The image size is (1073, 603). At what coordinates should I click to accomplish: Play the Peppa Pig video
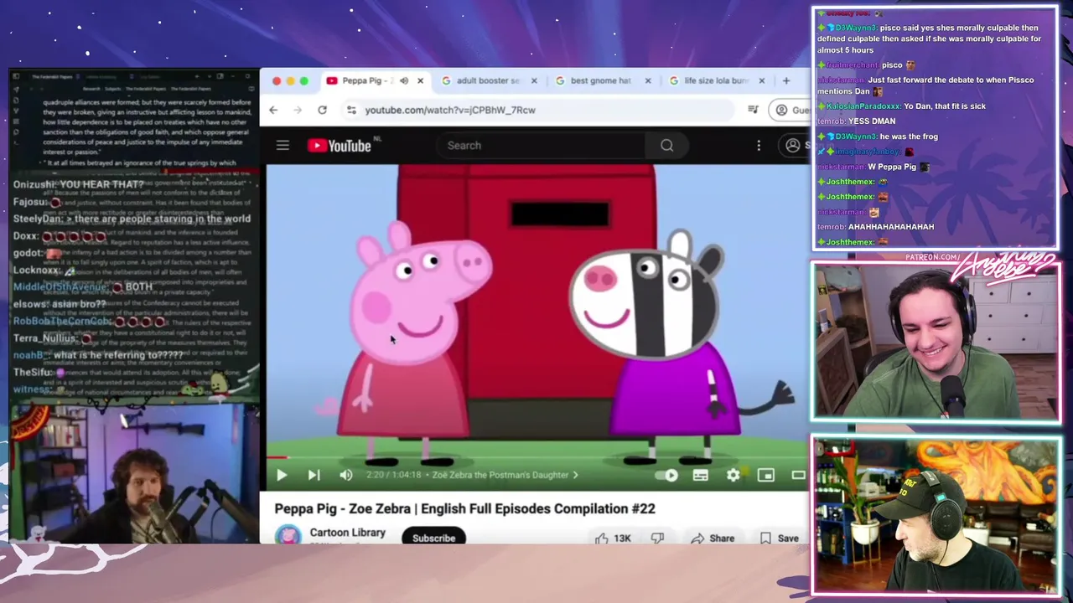click(282, 475)
